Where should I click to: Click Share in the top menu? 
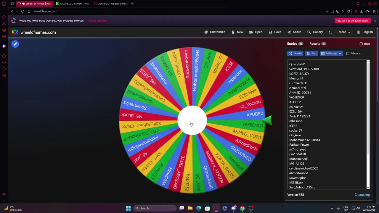pos(294,32)
